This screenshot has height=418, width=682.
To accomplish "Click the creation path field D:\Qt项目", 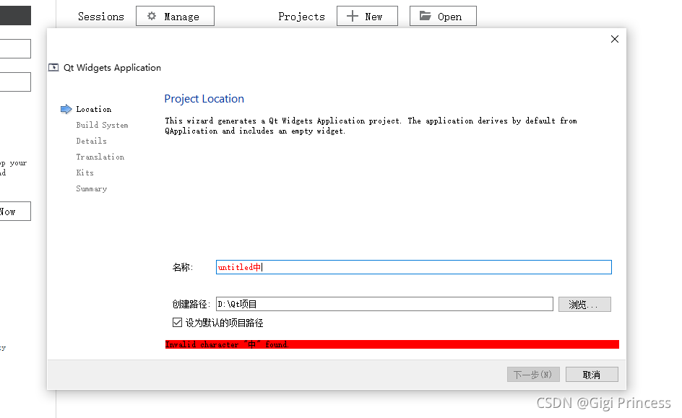I will click(x=384, y=304).
